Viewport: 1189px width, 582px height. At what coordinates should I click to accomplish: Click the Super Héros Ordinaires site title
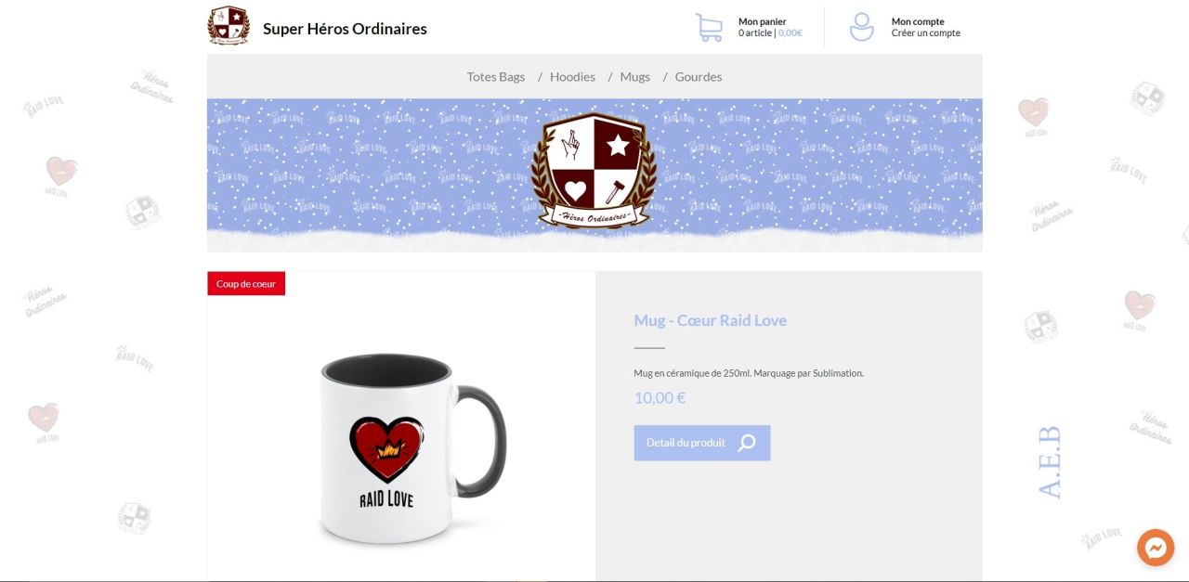pyautogui.click(x=345, y=29)
